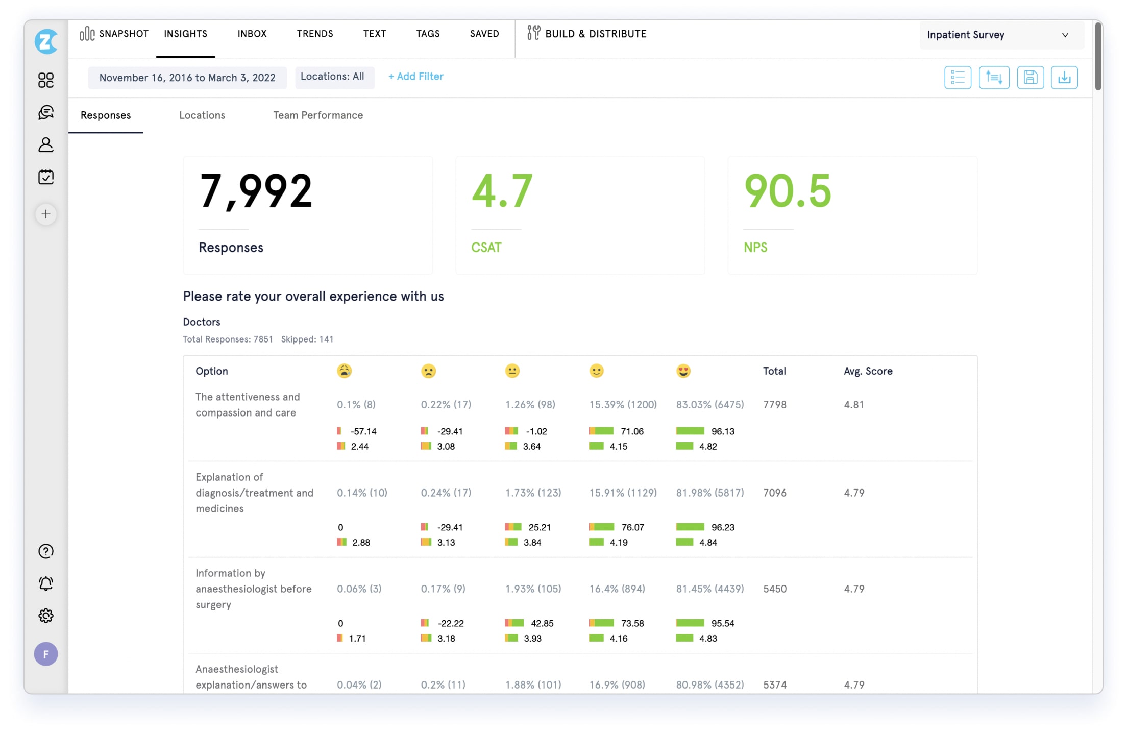Screen dimensions: 1127x733
Task: Click Total Responses: 7851 text
Action: [x=228, y=339]
